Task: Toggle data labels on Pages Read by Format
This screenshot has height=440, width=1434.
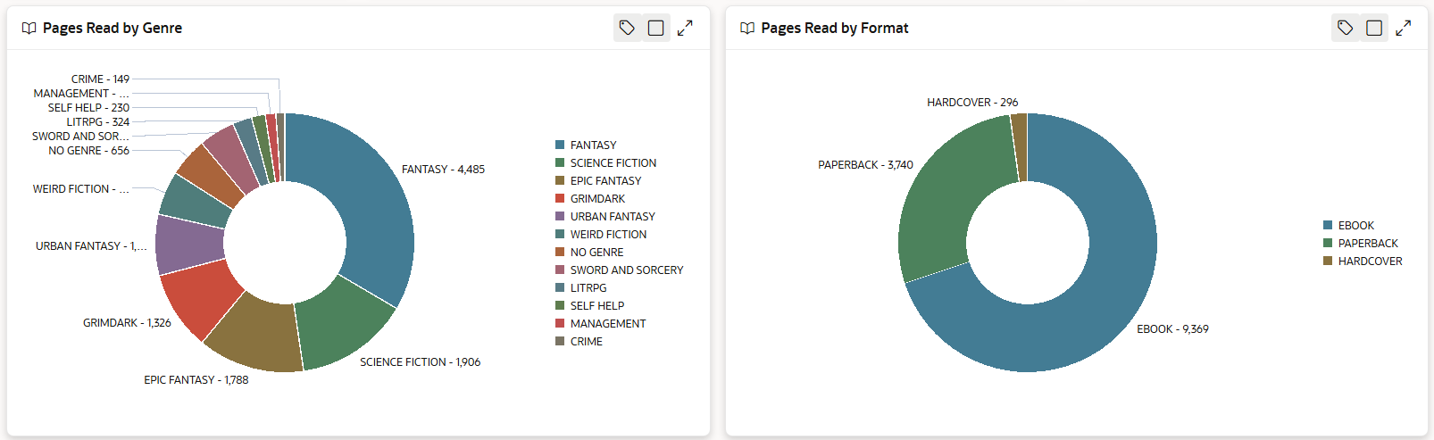Action: click(x=1346, y=28)
